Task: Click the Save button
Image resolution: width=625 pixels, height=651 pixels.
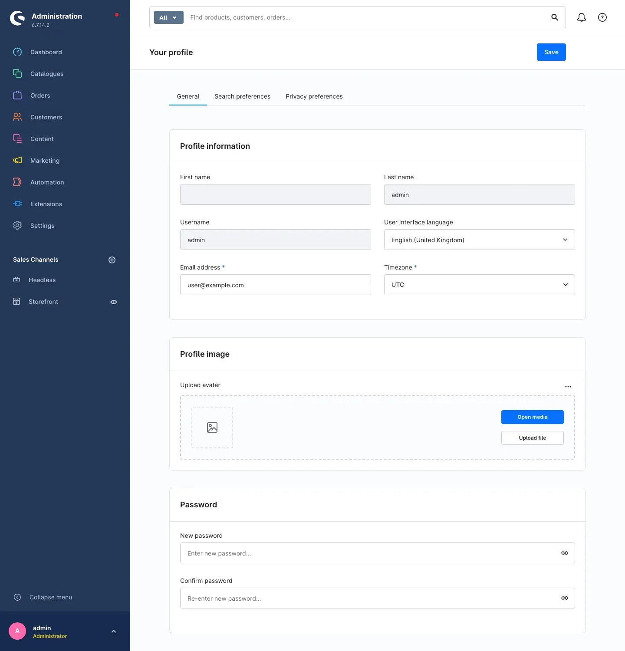Action: 551,52
